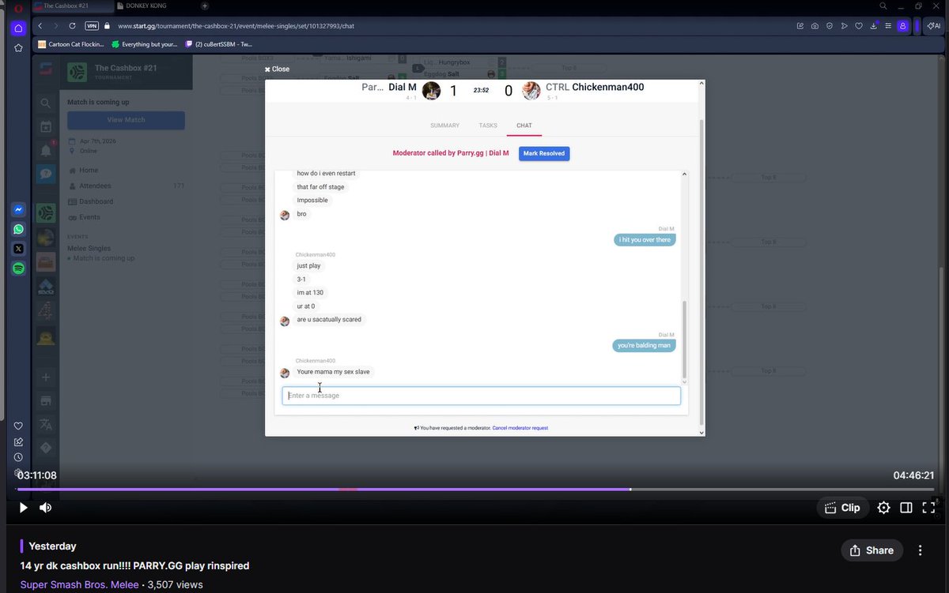The image size is (949, 593).
Task: Click the 'you're balding man' chat bubble
Action: (645, 345)
